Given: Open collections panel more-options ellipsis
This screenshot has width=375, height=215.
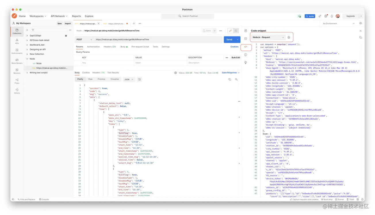Looking at the screenshot, I should 70,30.
